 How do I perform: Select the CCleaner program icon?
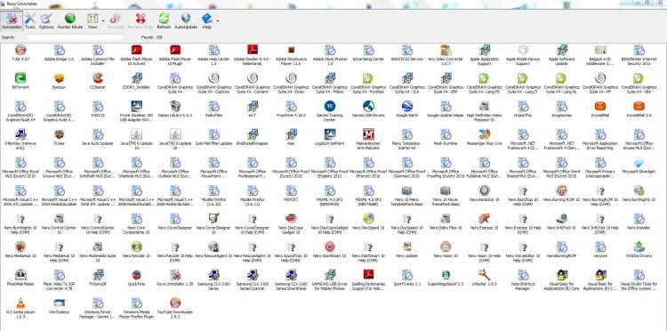pos(98,81)
